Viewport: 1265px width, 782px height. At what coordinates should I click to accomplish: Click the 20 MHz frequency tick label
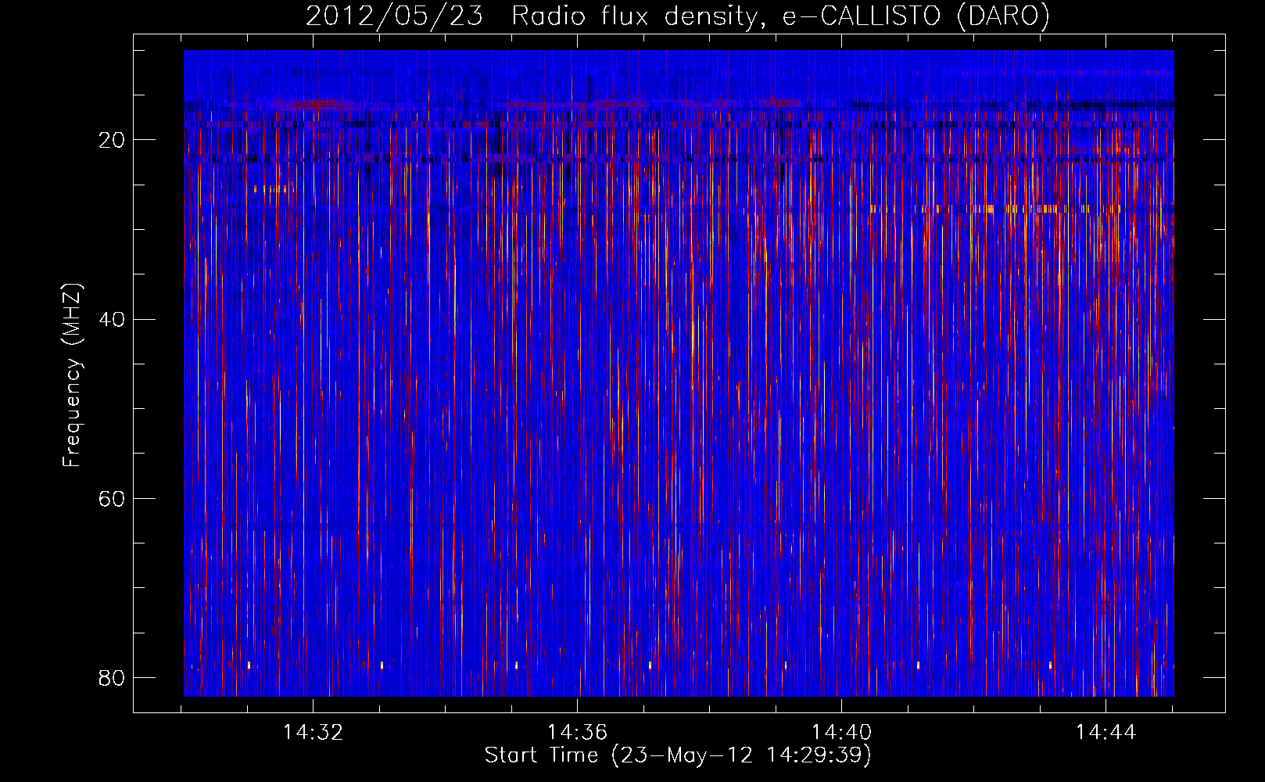pyautogui.click(x=112, y=140)
